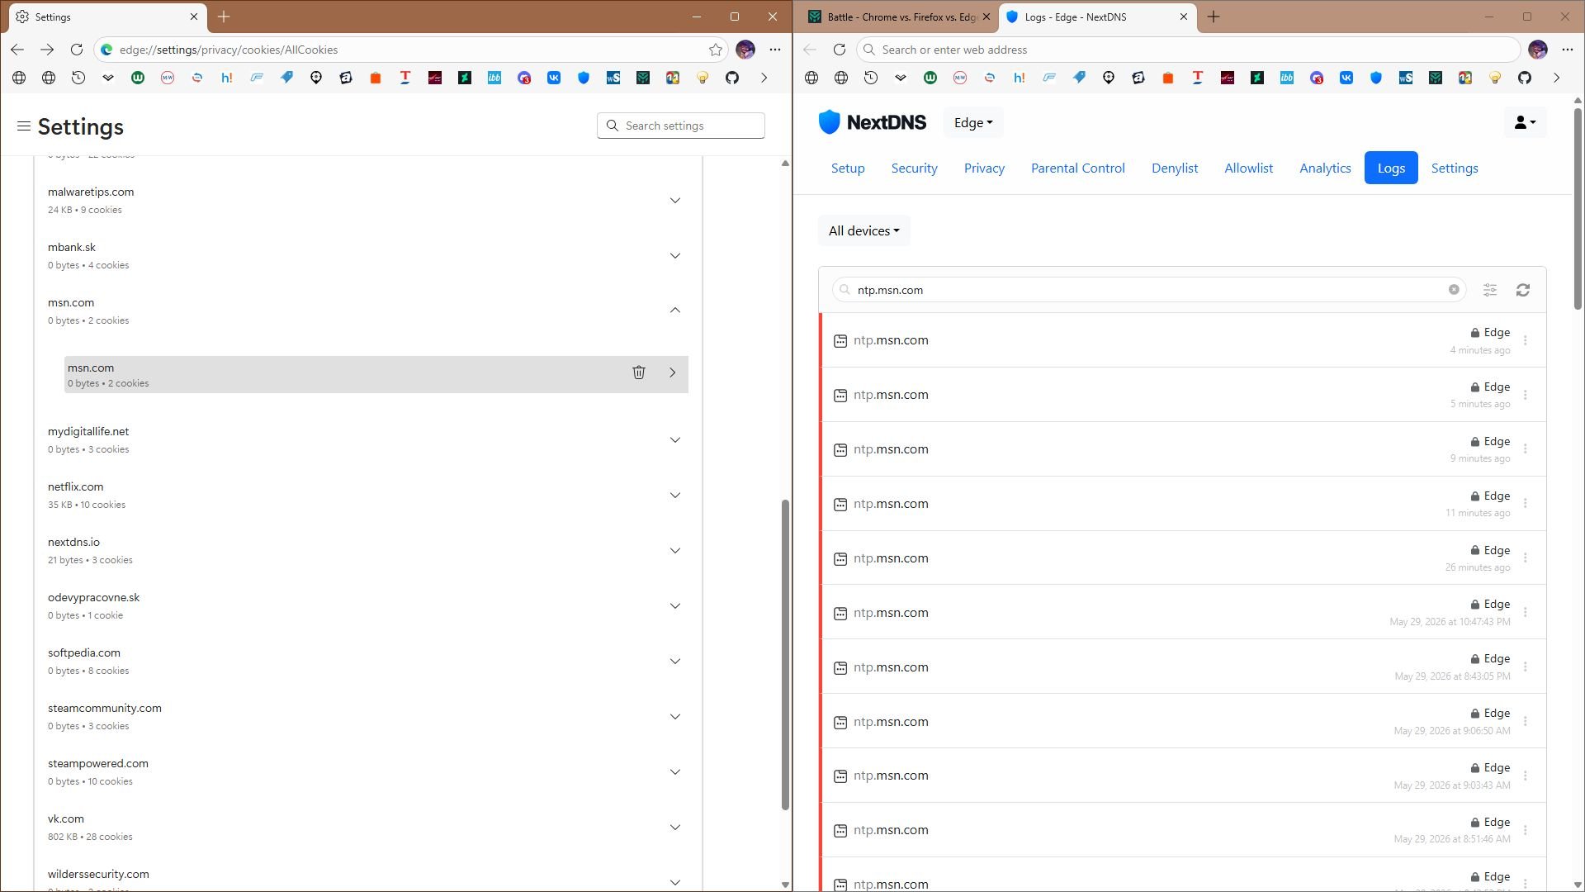Switch to the NextDNS Setup tab

point(848,168)
